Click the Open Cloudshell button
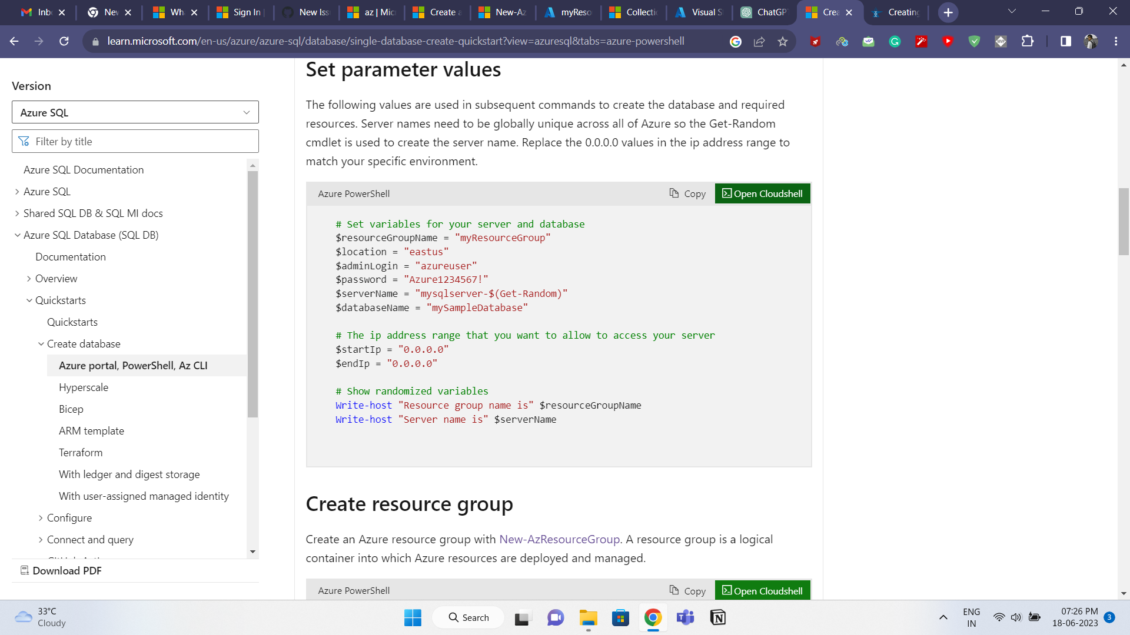Viewport: 1130px width, 635px height. click(762, 193)
